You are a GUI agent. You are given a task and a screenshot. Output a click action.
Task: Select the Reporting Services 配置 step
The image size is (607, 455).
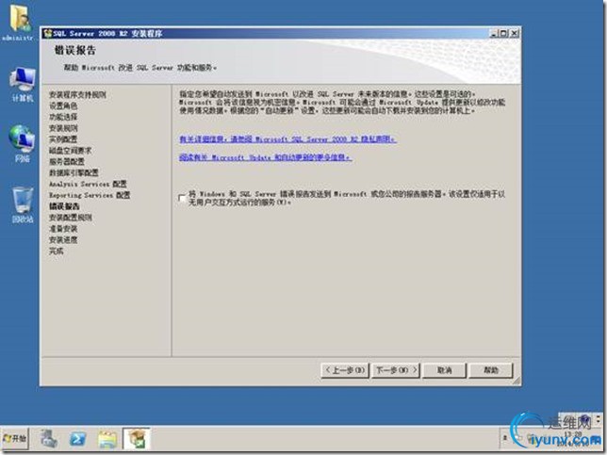[x=90, y=195]
